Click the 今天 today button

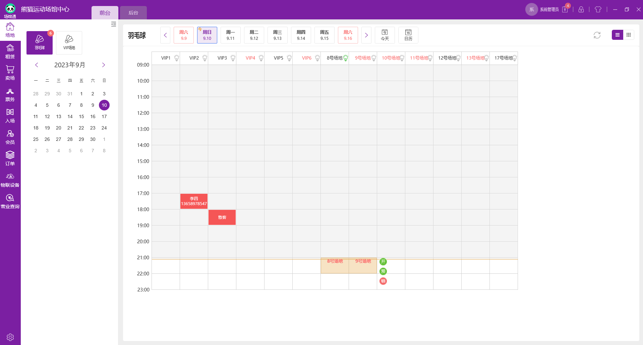pos(385,35)
